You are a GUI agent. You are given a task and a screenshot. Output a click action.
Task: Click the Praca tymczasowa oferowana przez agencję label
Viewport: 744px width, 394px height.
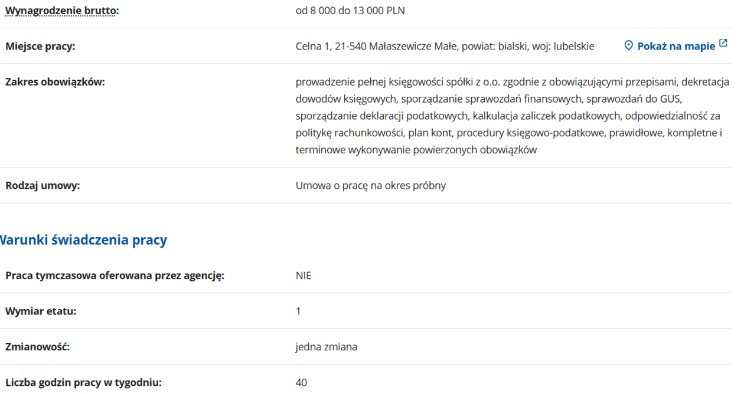click(x=115, y=275)
